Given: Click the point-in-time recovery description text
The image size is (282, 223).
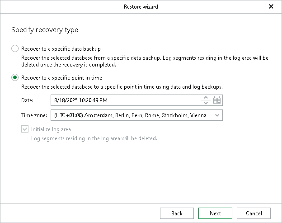Looking at the screenshot, I should pyautogui.click(x=122, y=86).
